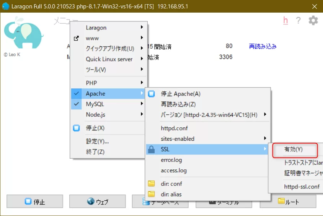Click the folder icon for dir: conf

click(x=151, y=184)
